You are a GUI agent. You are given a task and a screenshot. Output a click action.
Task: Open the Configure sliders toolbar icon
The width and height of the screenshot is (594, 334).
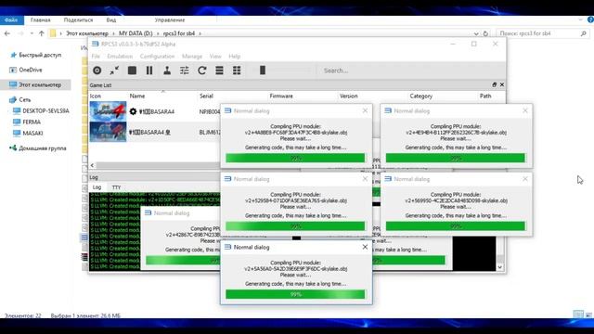click(x=185, y=71)
